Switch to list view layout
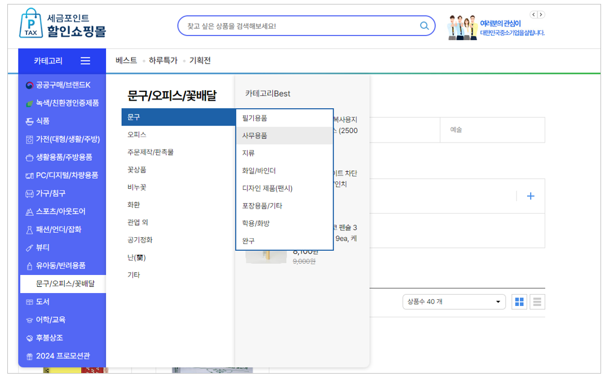605x377 pixels. (x=537, y=301)
